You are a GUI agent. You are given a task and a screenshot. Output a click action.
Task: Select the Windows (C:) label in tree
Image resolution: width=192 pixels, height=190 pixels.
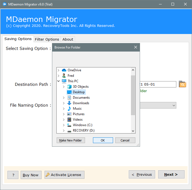[83, 125]
